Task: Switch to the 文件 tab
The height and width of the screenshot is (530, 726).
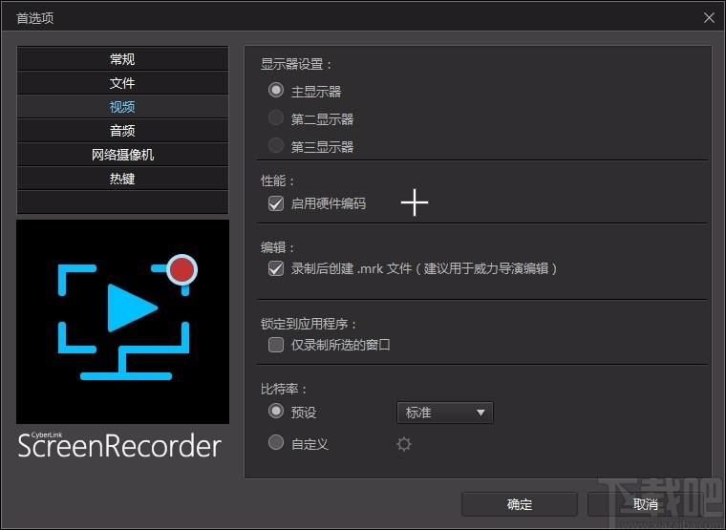Action: (x=122, y=83)
